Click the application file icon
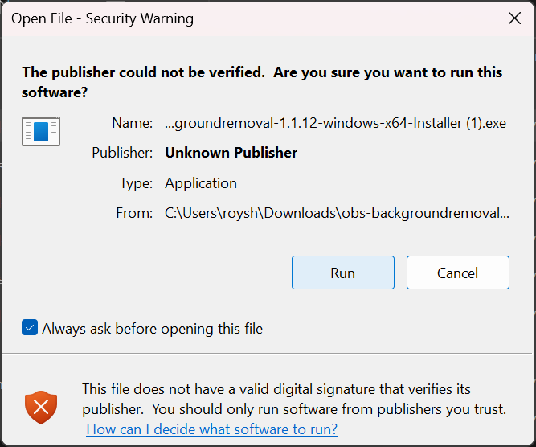The width and height of the screenshot is (536, 447). (x=41, y=131)
